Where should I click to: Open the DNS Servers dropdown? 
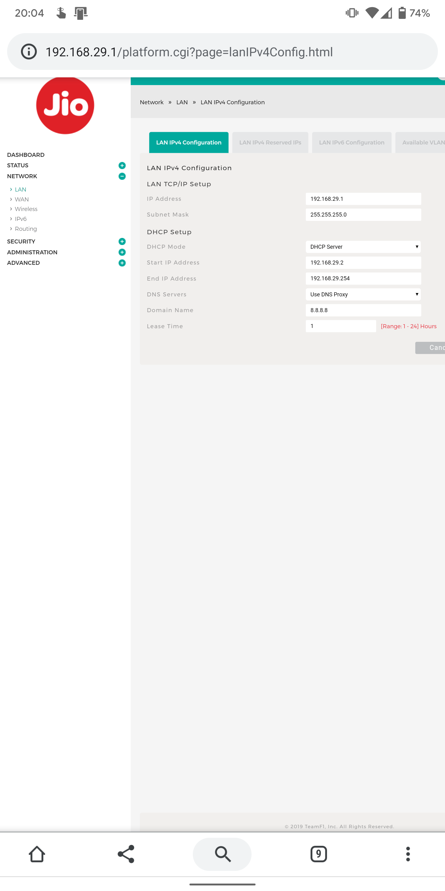point(363,294)
